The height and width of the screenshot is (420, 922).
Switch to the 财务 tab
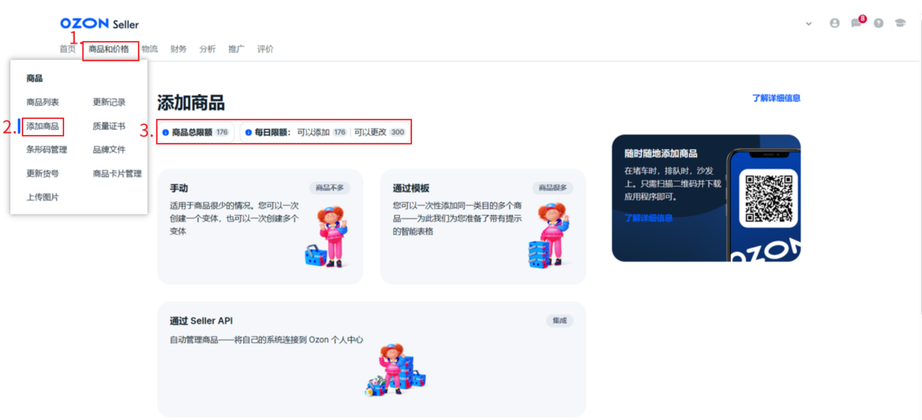click(x=178, y=49)
